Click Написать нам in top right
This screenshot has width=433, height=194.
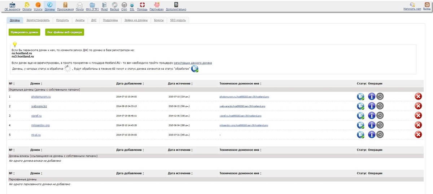point(412,6)
